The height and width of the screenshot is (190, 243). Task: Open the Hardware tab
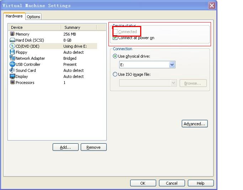click(x=14, y=16)
